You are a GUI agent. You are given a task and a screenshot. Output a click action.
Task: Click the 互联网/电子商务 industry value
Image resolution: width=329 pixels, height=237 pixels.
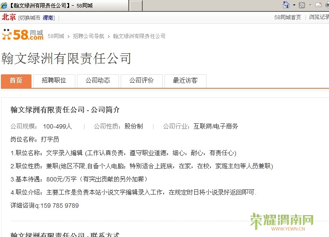pyautogui.click(x=216, y=126)
